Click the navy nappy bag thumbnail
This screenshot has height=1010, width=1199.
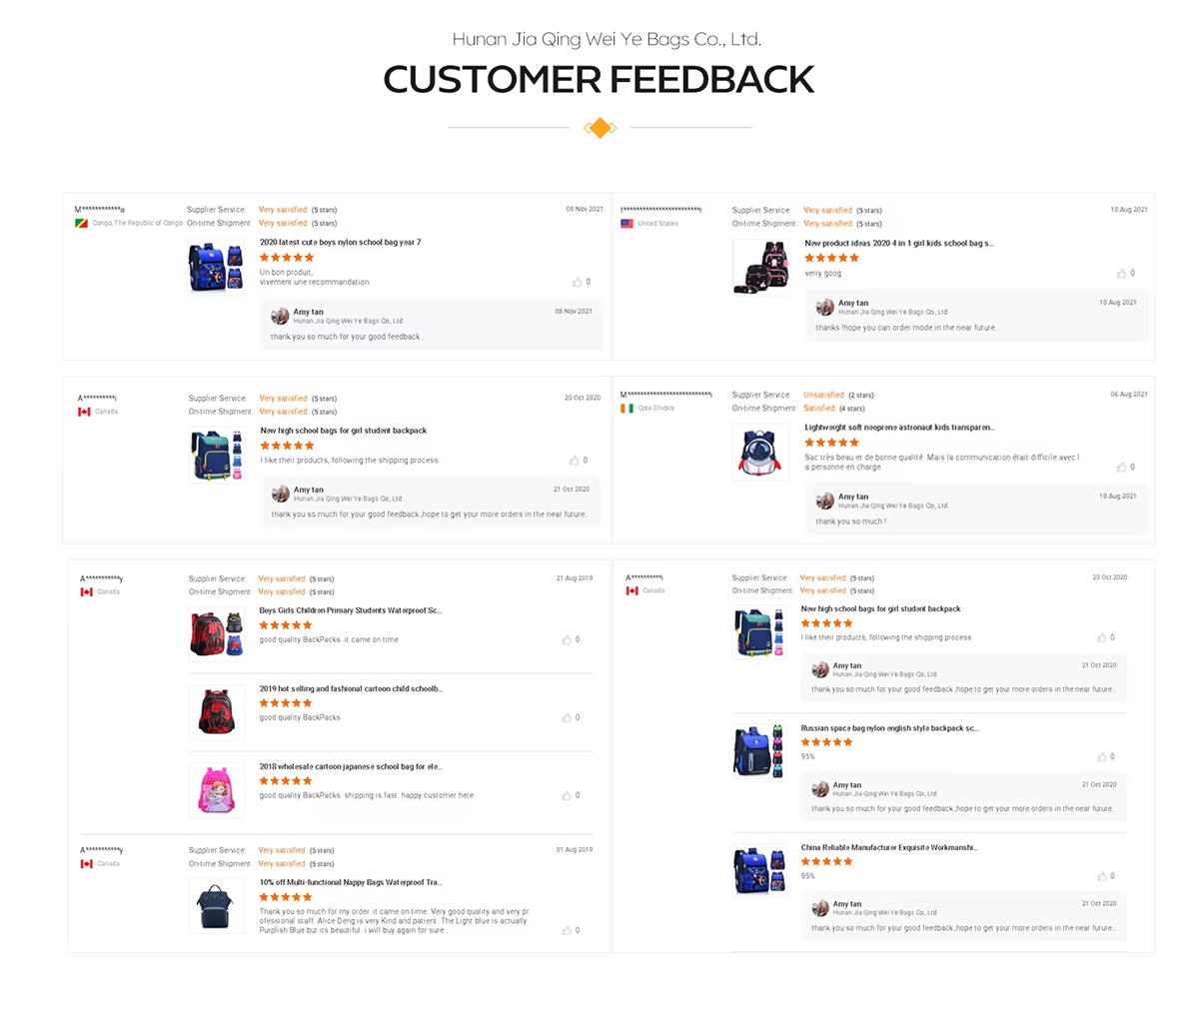217,906
